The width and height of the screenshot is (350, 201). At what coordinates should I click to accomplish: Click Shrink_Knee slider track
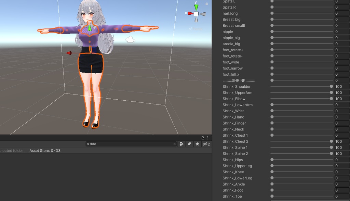(301, 172)
